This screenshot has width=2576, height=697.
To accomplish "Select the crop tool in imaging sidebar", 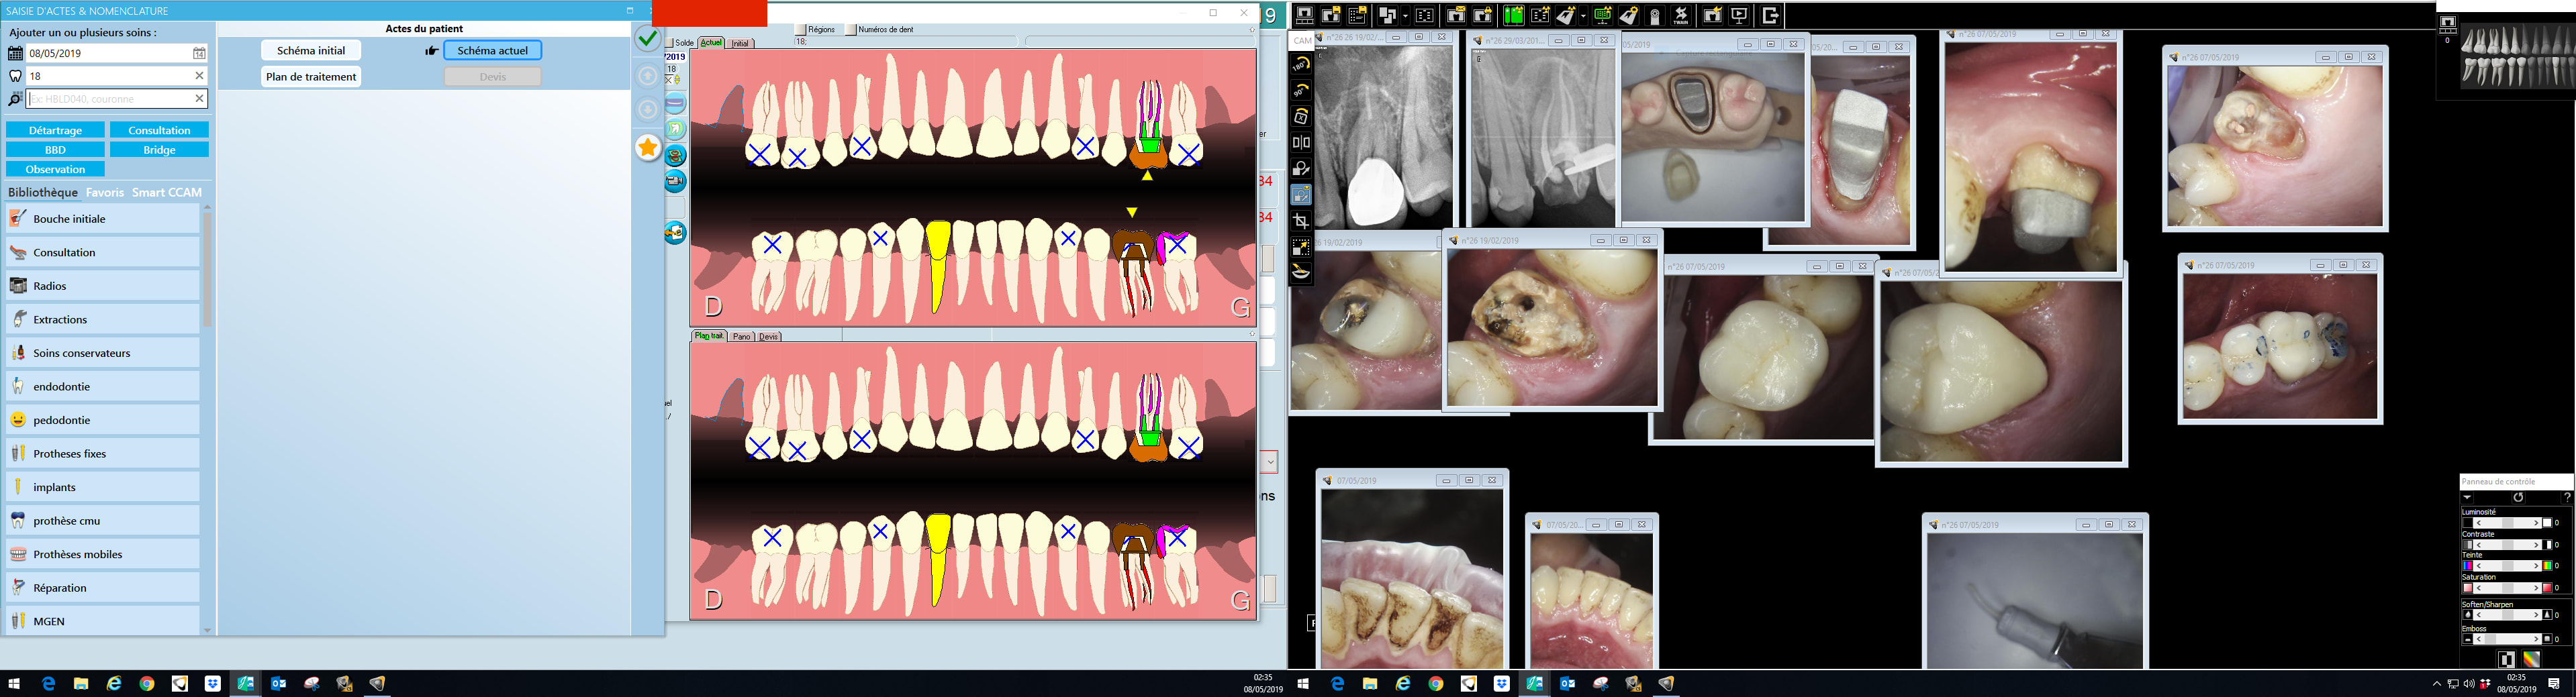I will 1301,221.
